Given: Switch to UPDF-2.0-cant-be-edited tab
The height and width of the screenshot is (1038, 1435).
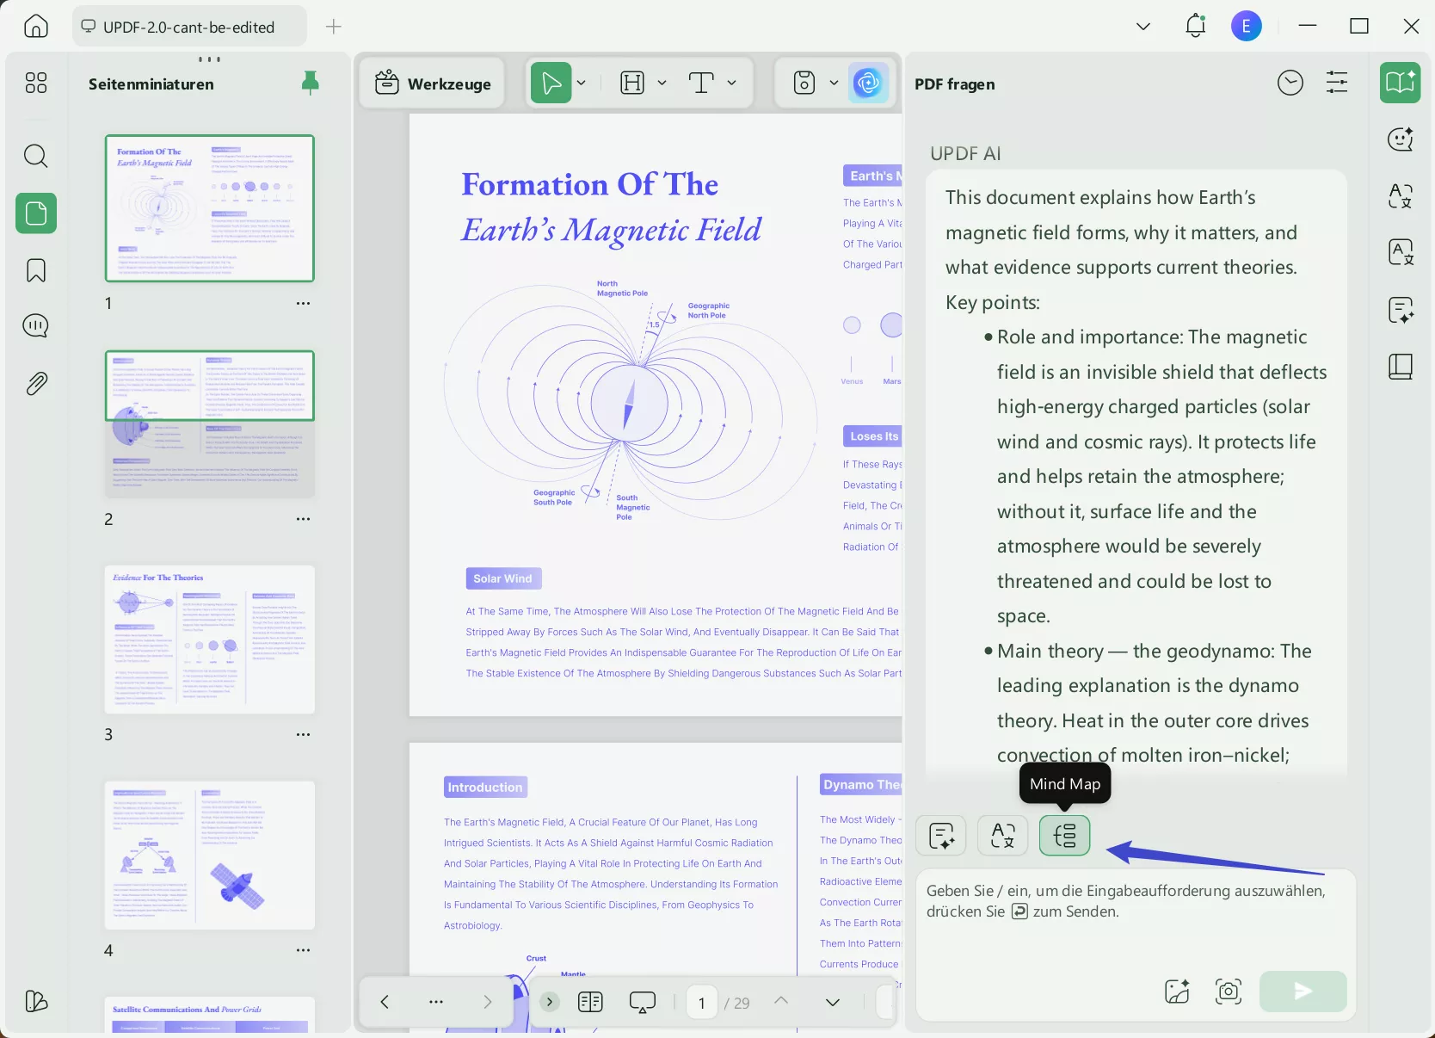Looking at the screenshot, I should coord(189,27).
